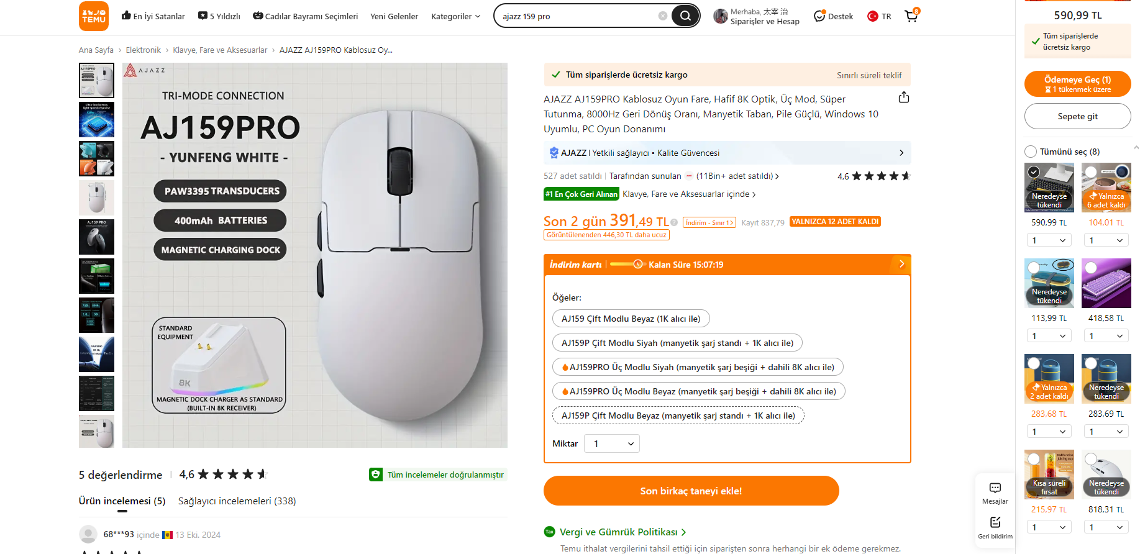Clear the search field text
1140x554 pixels.
point(663,16)
